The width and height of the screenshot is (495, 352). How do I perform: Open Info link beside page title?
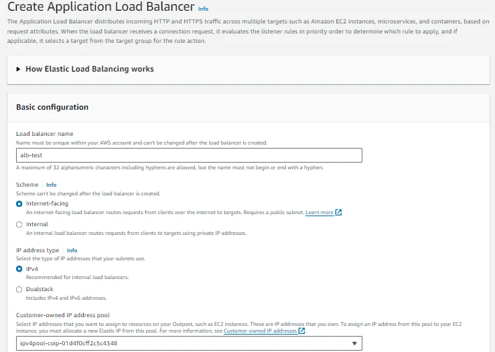[x=203, y=9]
